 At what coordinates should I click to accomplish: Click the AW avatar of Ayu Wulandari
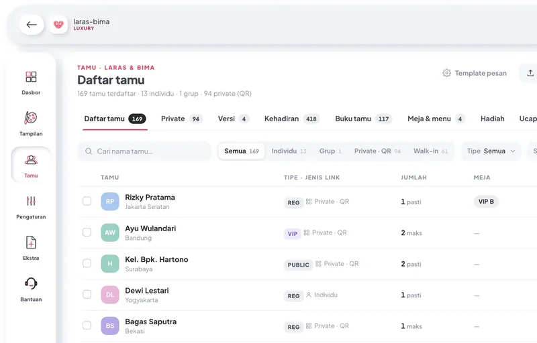coord(110,232)
